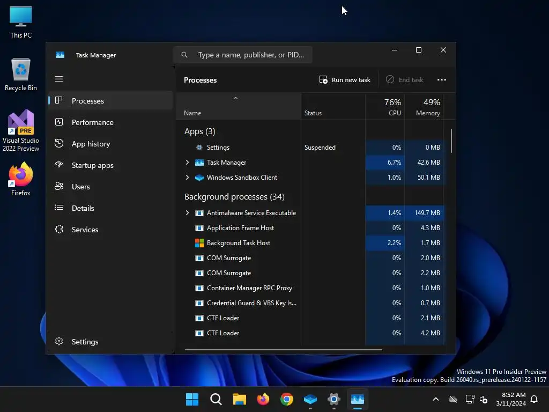
Task: Sort processes by the Memory column header
Action: [x=424, y=107]
